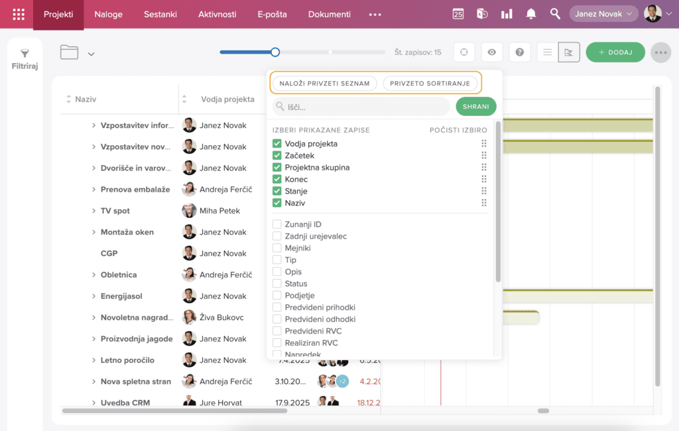Check the Predvideni prihodki column
Image resolution: width=679 pixels, height=431 pixels.
pos(277,308)
